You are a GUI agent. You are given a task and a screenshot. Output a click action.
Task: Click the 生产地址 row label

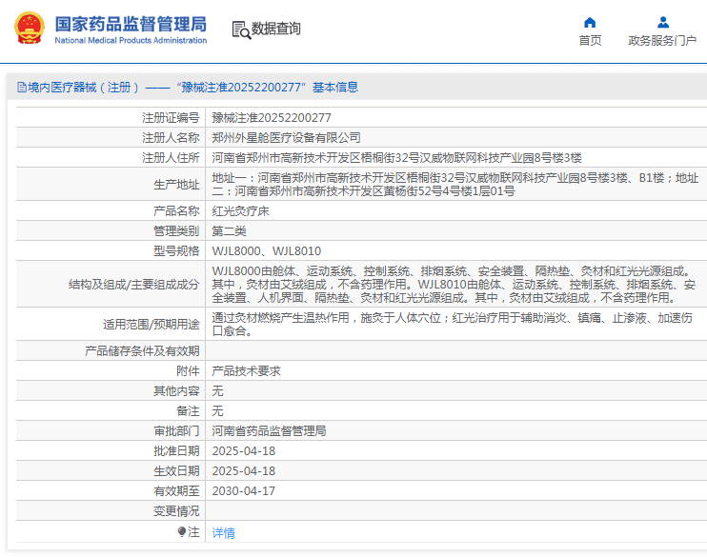point(176,185)
